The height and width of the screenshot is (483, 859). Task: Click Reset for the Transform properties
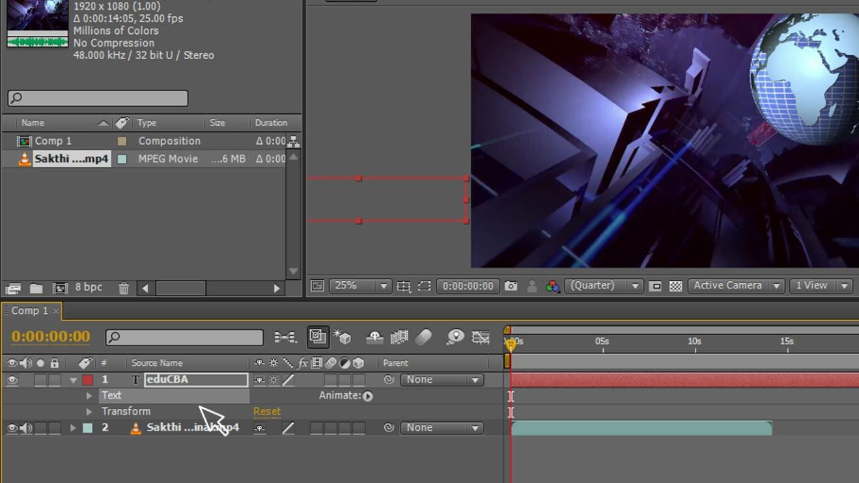click(x=267, y=412)
